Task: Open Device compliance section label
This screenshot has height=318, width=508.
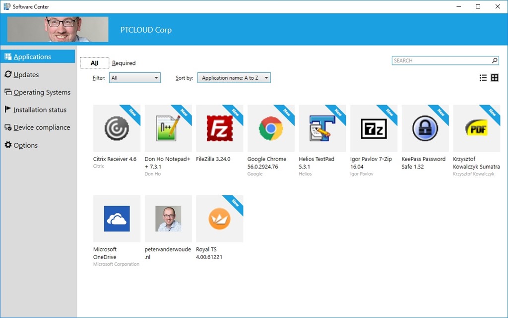Action: click(x=42, y=127)
